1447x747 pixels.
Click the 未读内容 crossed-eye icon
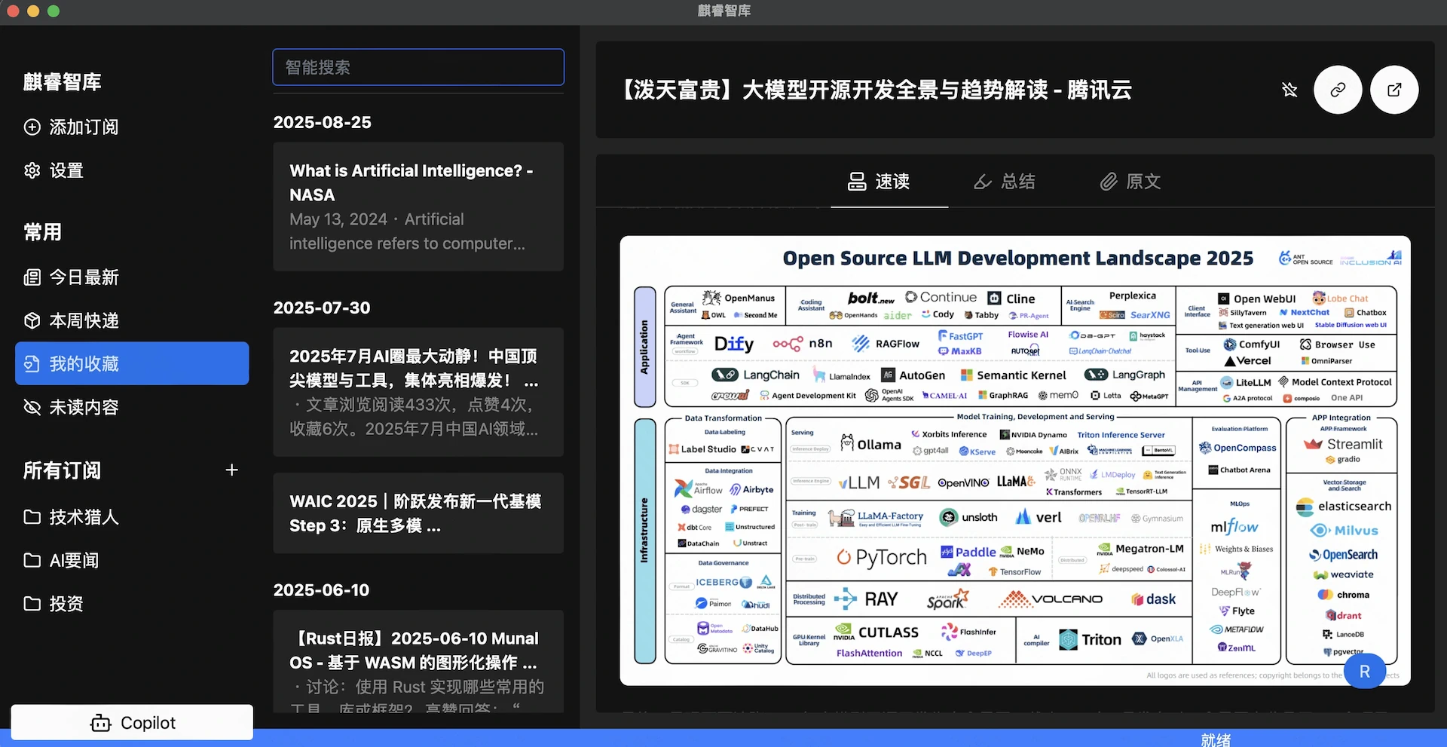[x=32, y=408]
